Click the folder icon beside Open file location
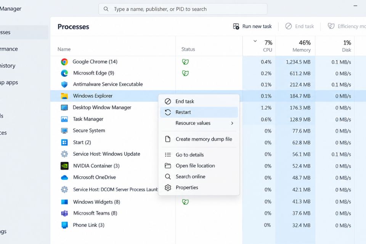Image resolution: width=366 pixels, height=244 pixels. [168, 166]
